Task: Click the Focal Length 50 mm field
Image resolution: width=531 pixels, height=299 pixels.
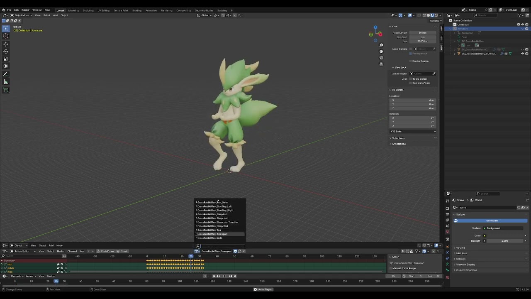Action: (423, 33)
